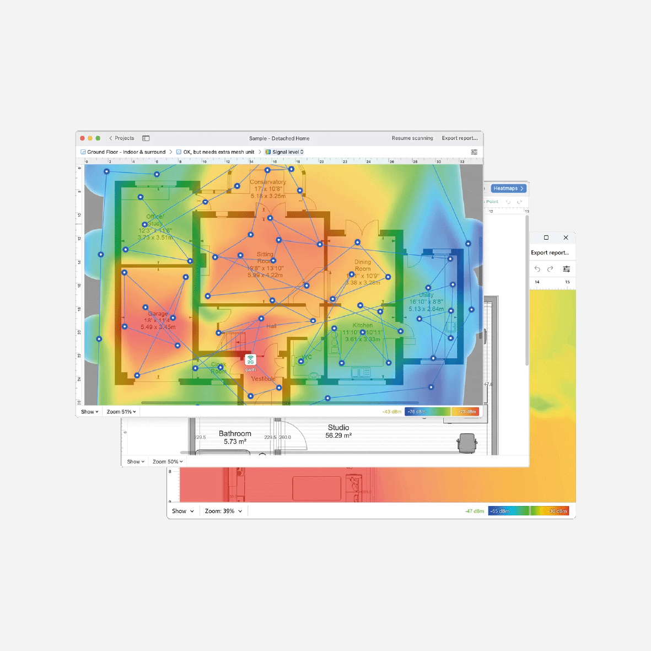
Task: Open heatmap settings sliders icon, front window
Action: 474,152
